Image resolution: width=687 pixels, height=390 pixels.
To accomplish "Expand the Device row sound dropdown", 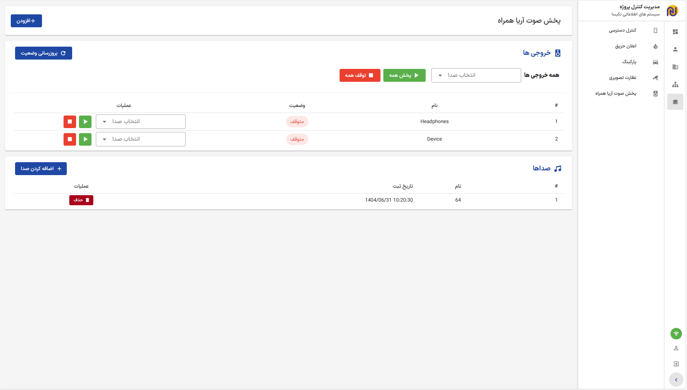I will coord(140,139).
